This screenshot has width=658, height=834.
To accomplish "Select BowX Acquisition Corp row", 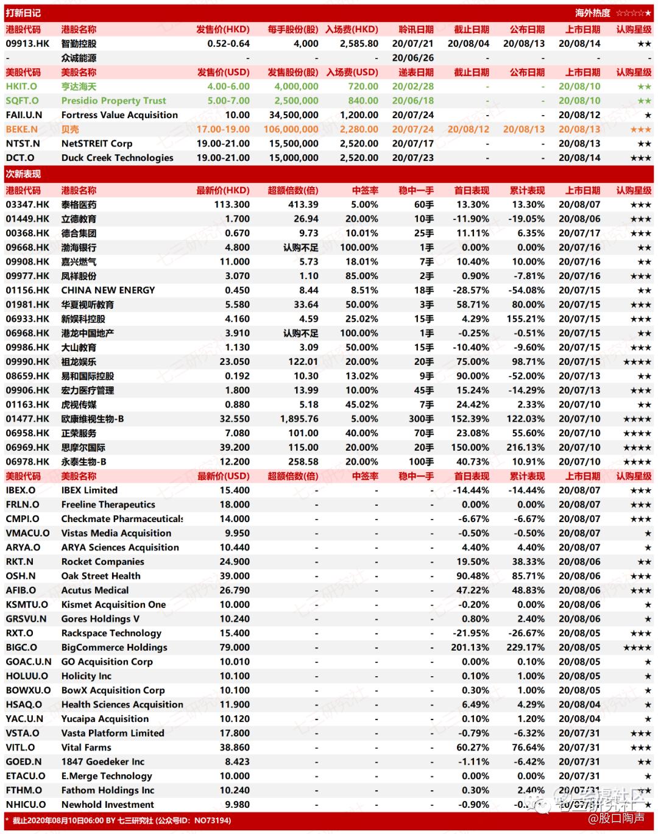I will click(x=329, y=691).
